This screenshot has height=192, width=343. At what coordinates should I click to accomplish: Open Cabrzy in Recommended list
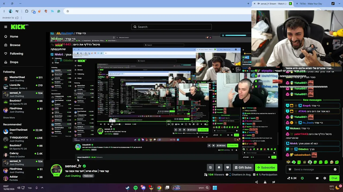23,155
